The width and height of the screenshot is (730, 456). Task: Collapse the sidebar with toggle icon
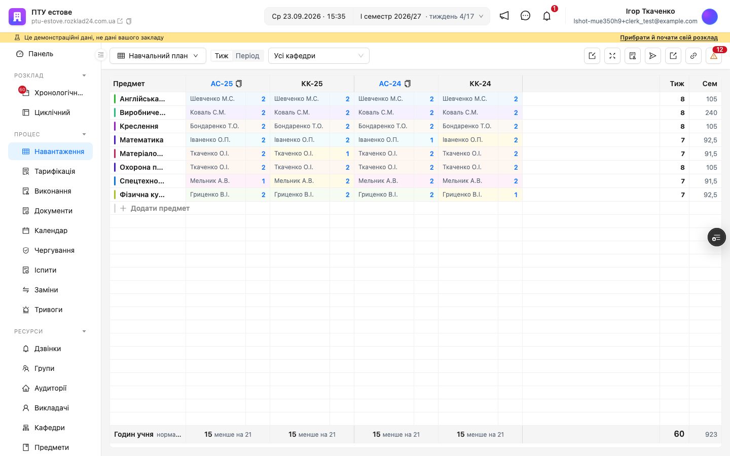click(x=101, y=55)
